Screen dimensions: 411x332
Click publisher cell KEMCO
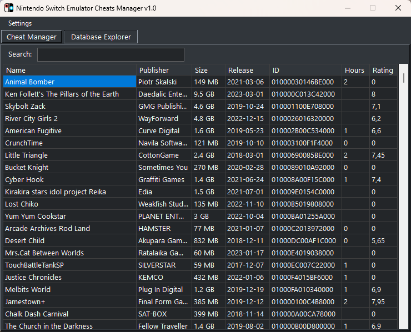[164, 278]
